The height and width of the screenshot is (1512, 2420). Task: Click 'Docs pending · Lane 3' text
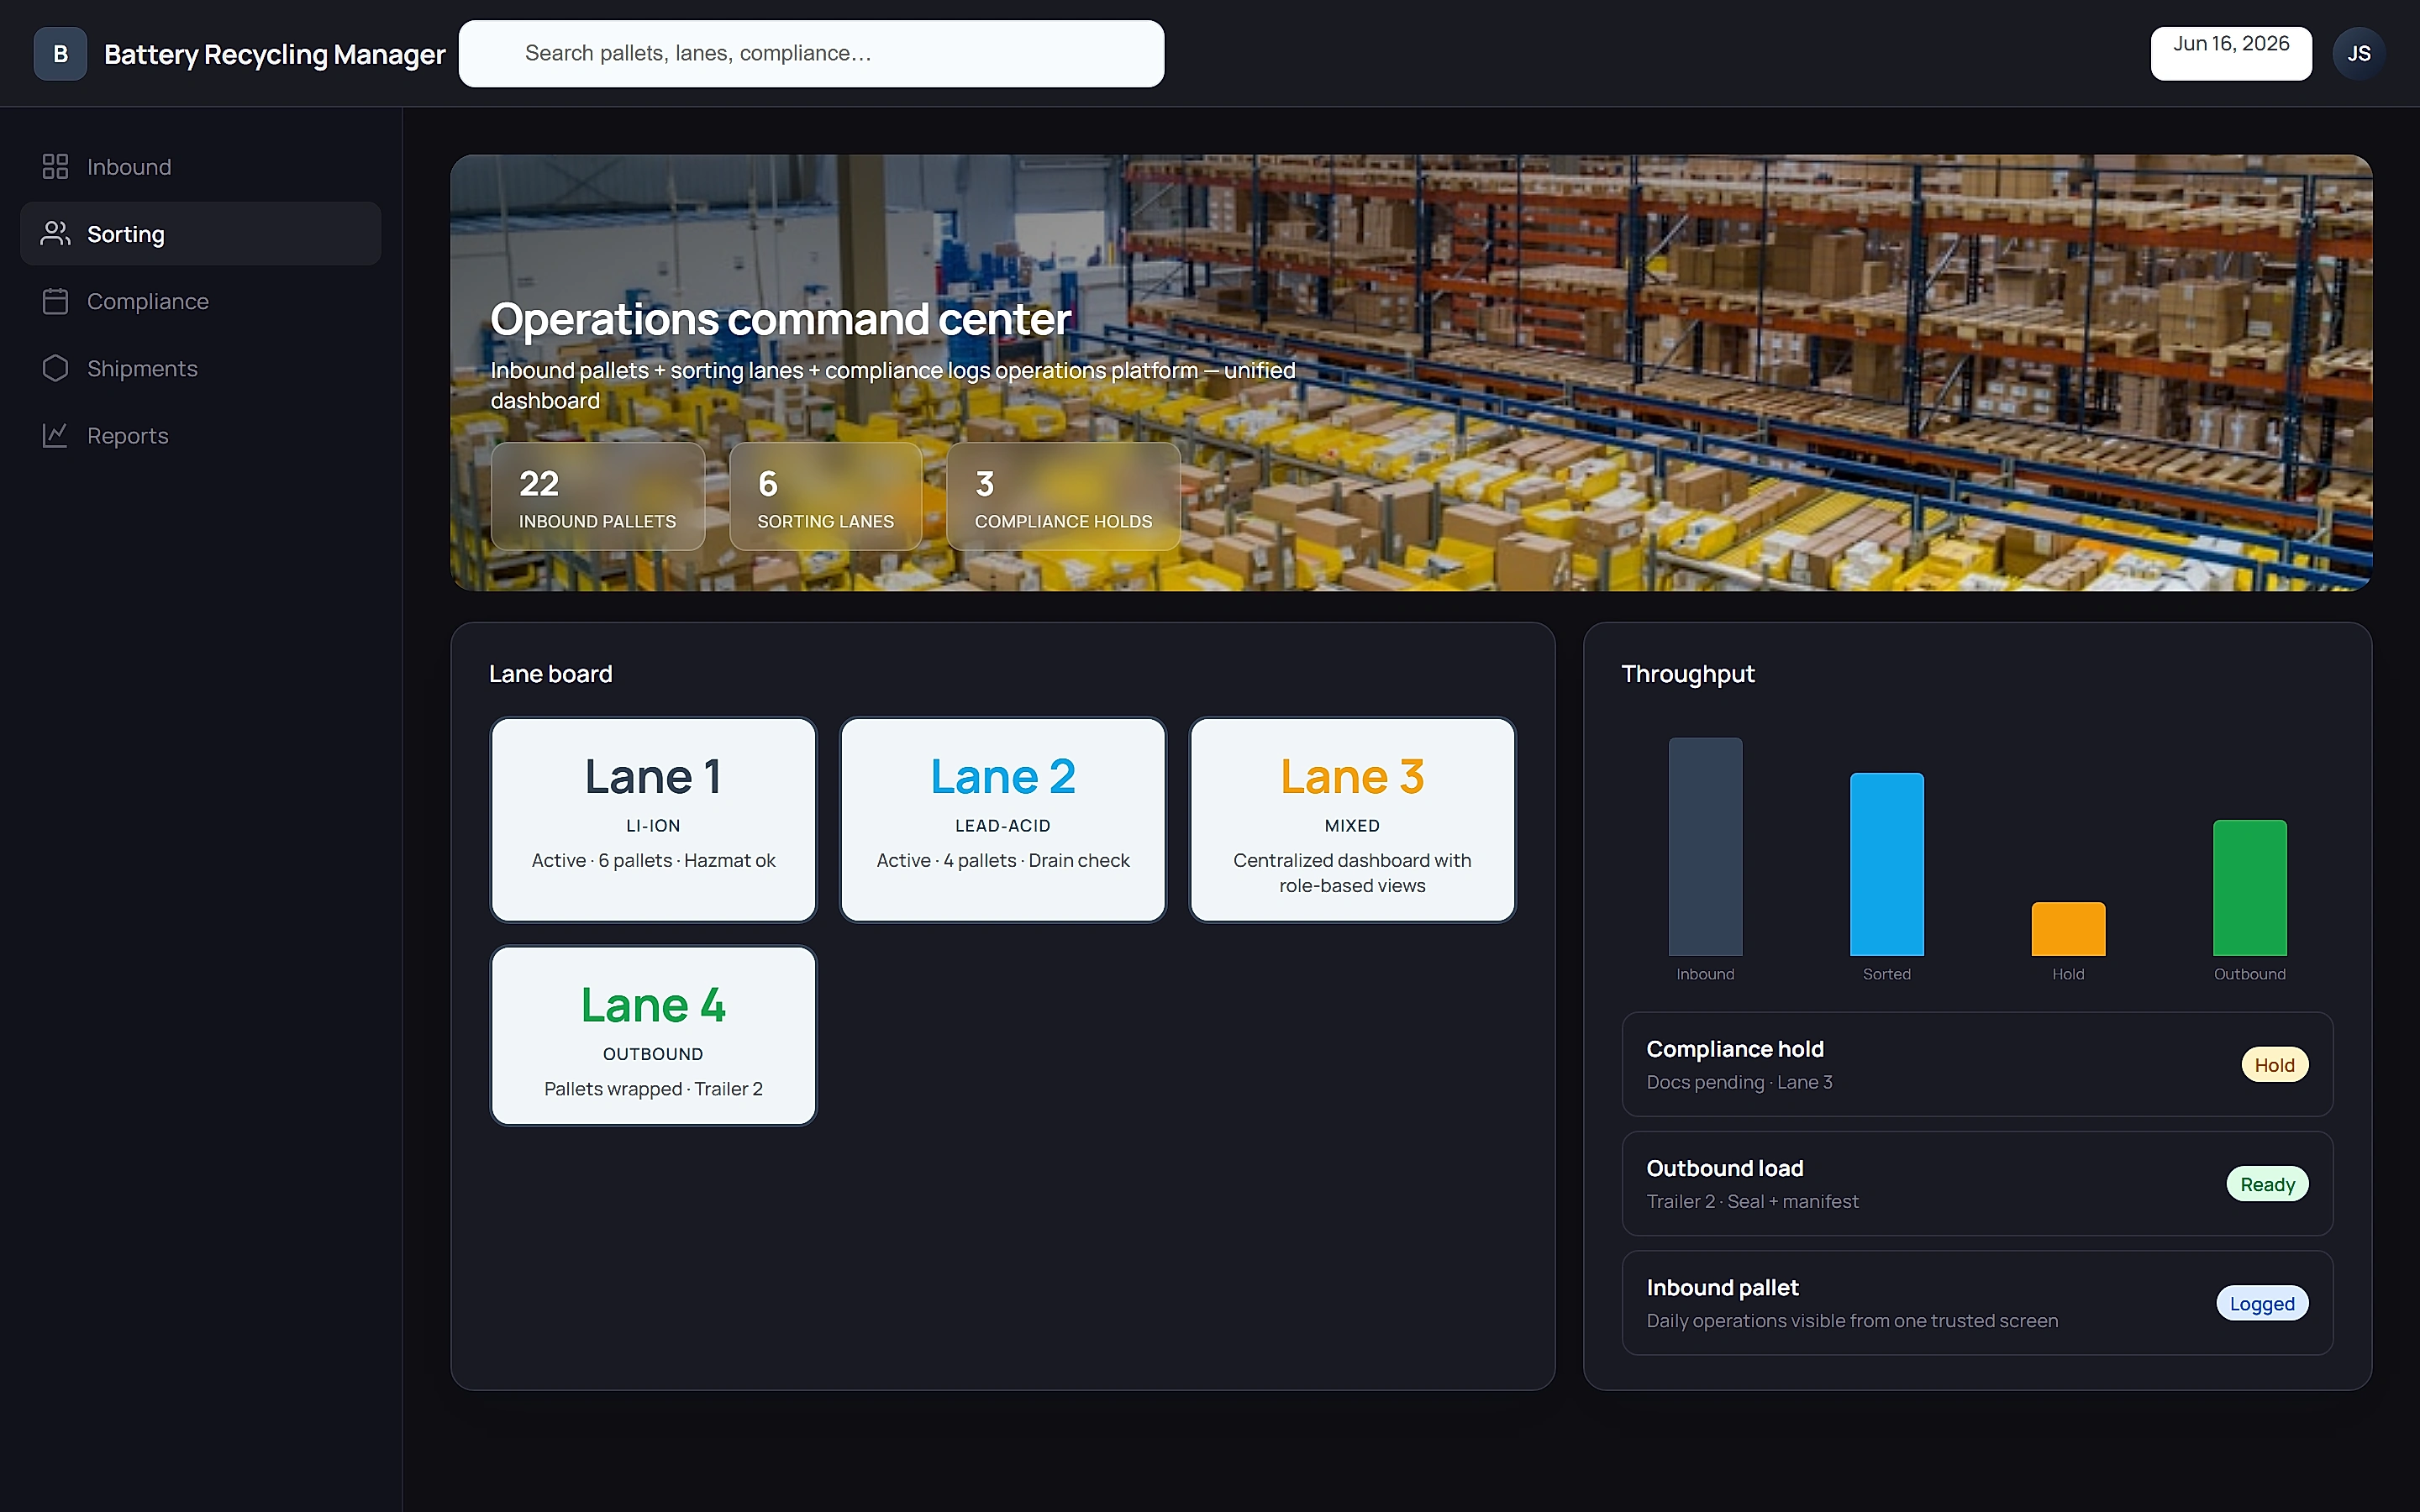(1739, 1082)
